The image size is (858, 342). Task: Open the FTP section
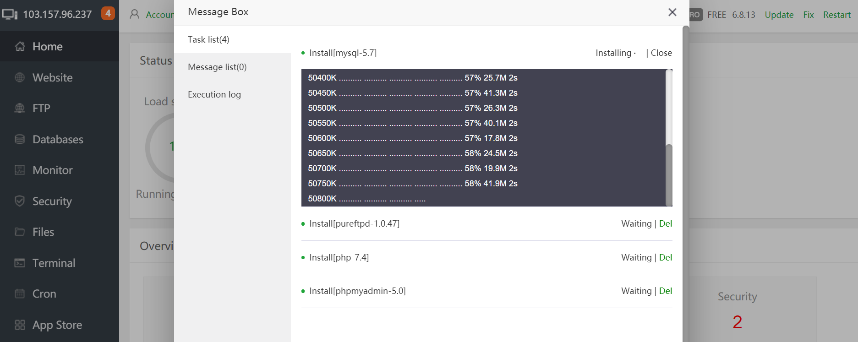coord(60,108)
